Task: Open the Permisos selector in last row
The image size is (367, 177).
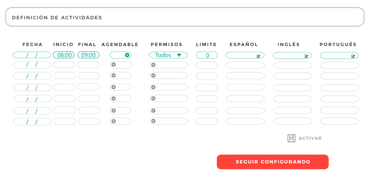Action: [168, 121]
